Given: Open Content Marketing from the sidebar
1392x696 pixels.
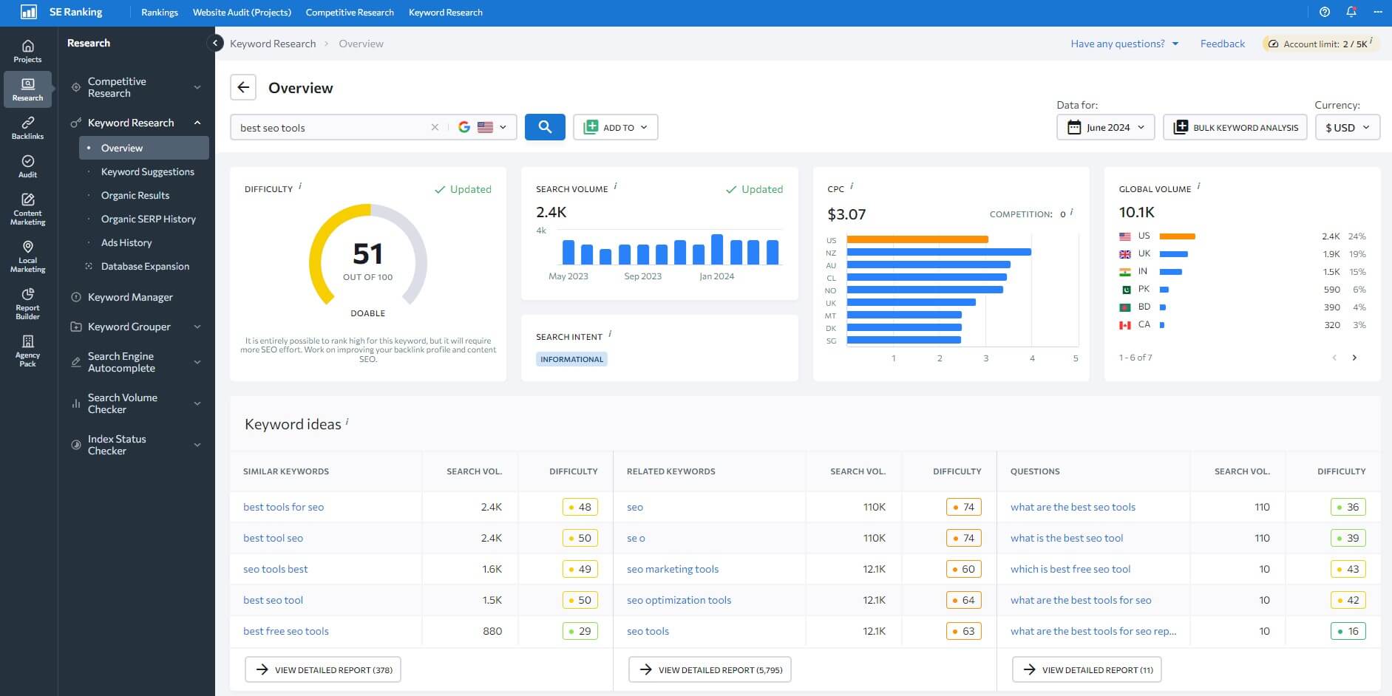Looking at the screenshot, I should (x=27, y=209).
